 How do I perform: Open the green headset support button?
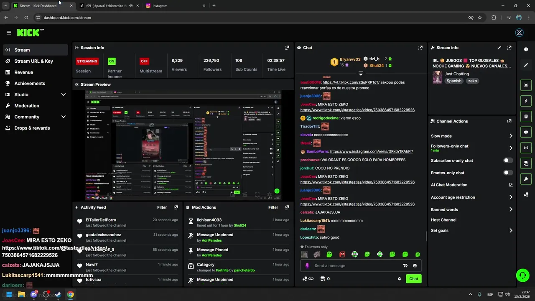click(522, 275)
